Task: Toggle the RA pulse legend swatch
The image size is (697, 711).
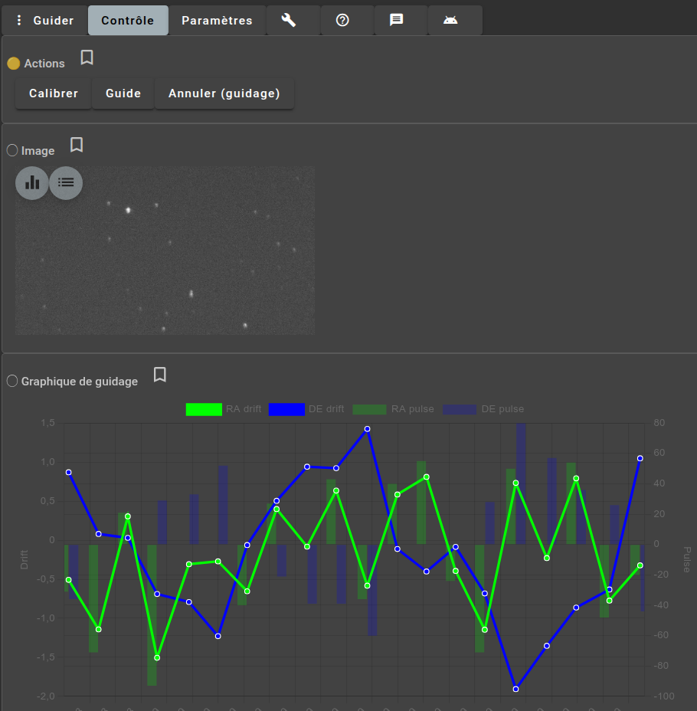Action: tap(369, 409)
